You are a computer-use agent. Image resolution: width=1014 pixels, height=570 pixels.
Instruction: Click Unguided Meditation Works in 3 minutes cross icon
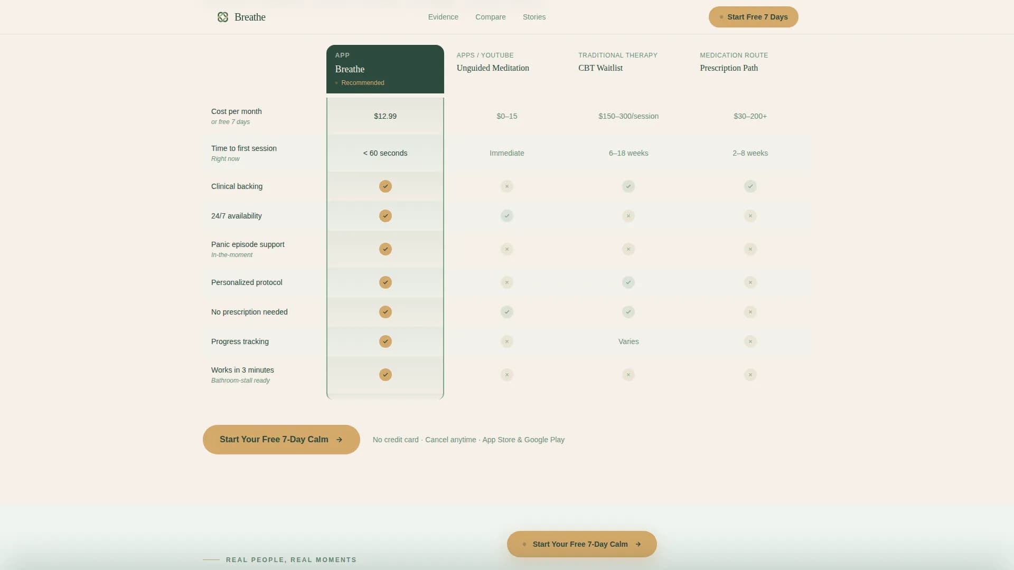pos(506,375)
